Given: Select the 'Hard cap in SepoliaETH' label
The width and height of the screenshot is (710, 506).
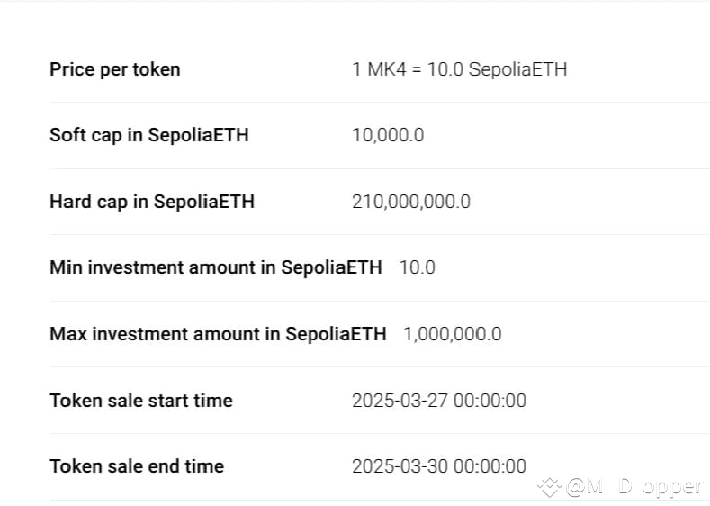Looking at the screenshot, I should [x=152, y=202].
